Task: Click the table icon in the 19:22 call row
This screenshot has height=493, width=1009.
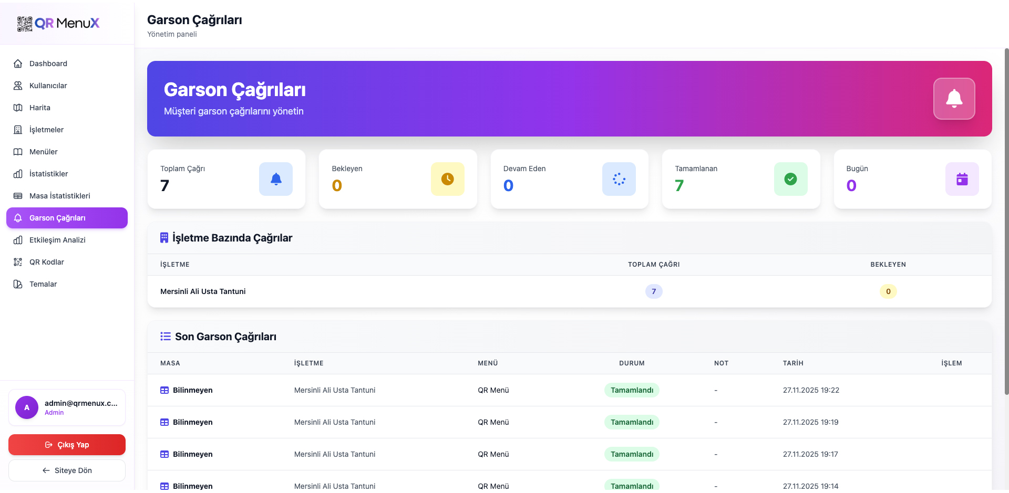Action: pos(164,390)
